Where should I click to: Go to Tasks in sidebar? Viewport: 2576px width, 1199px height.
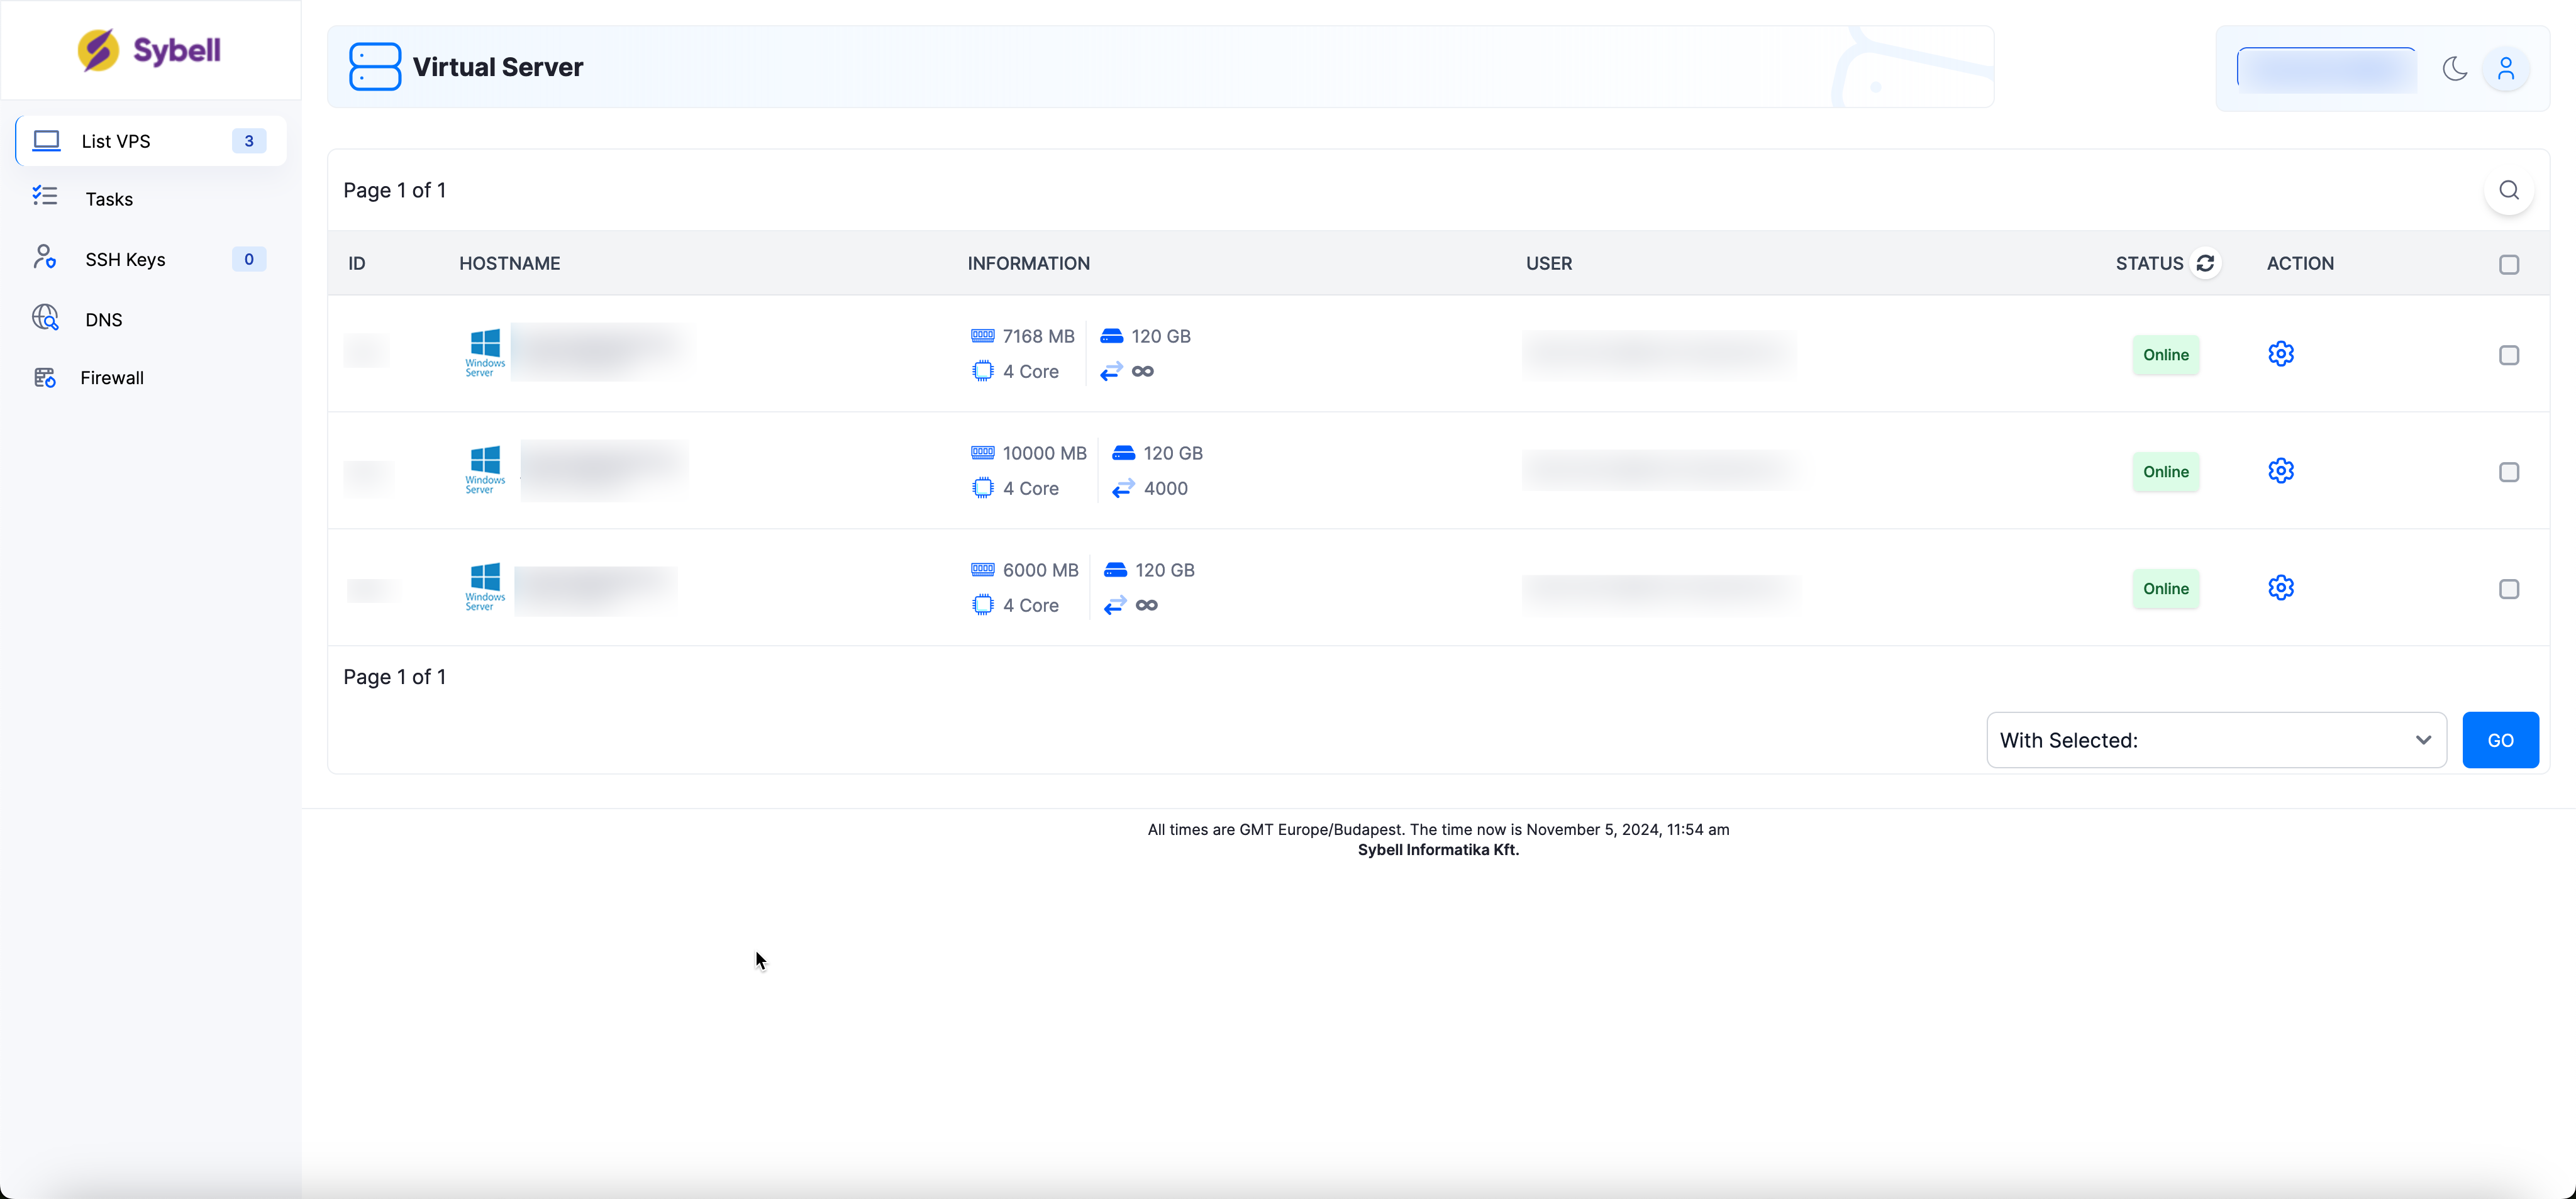point(109,199)
